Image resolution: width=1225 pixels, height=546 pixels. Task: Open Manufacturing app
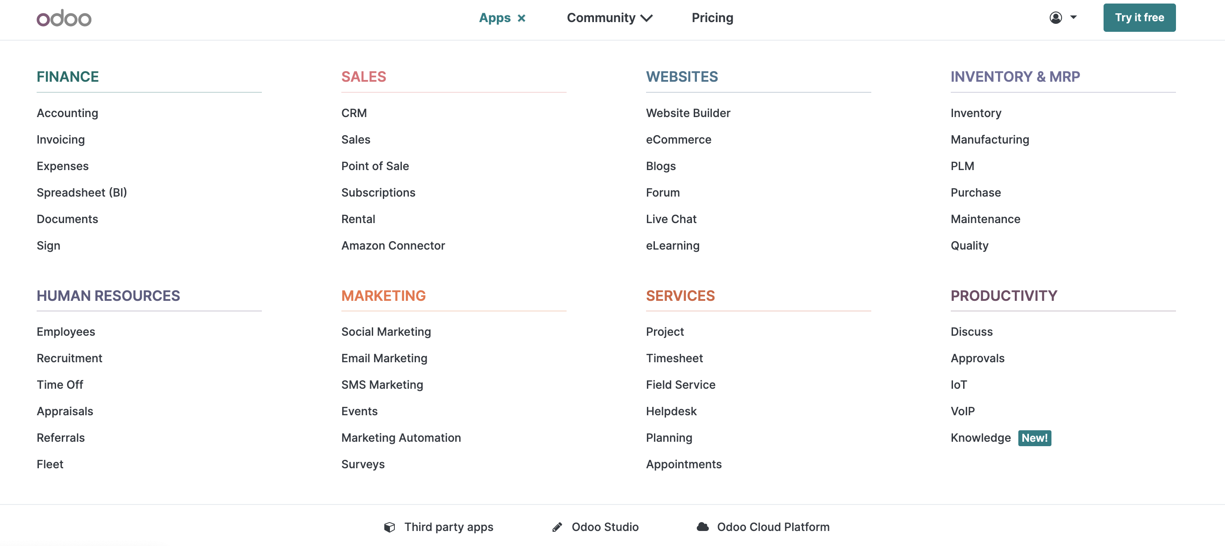point(990,140)
